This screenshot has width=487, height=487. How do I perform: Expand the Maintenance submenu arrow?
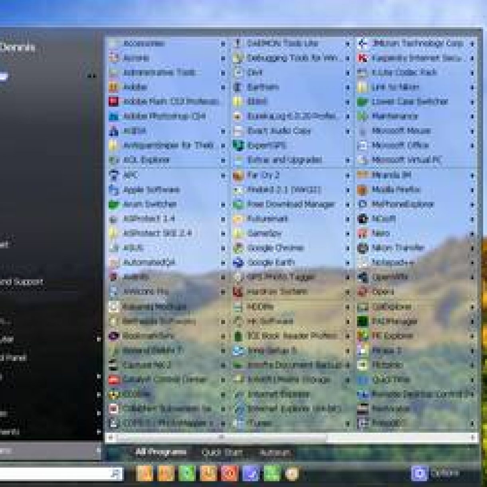tap(472, 117)
